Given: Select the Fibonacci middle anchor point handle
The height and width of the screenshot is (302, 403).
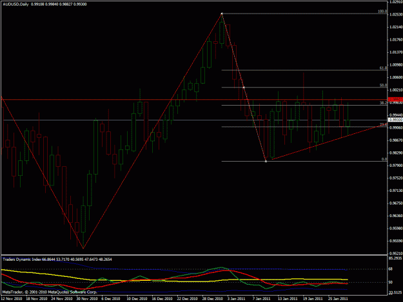Looking at the screenshot, I should tap(244, 88).
